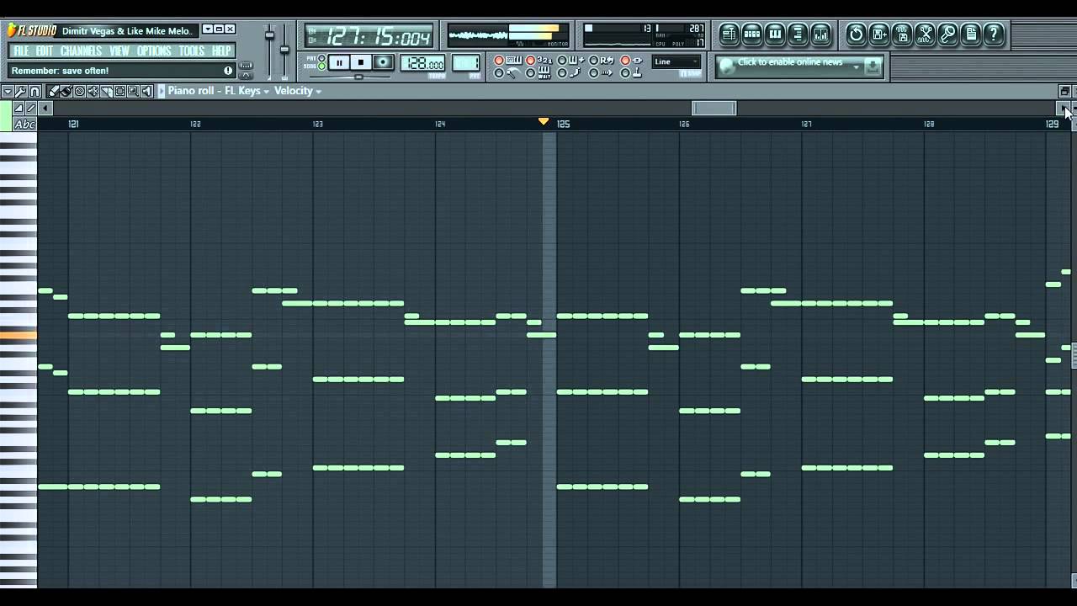
Task: Click the undo history icon
Action: point(857,35)
